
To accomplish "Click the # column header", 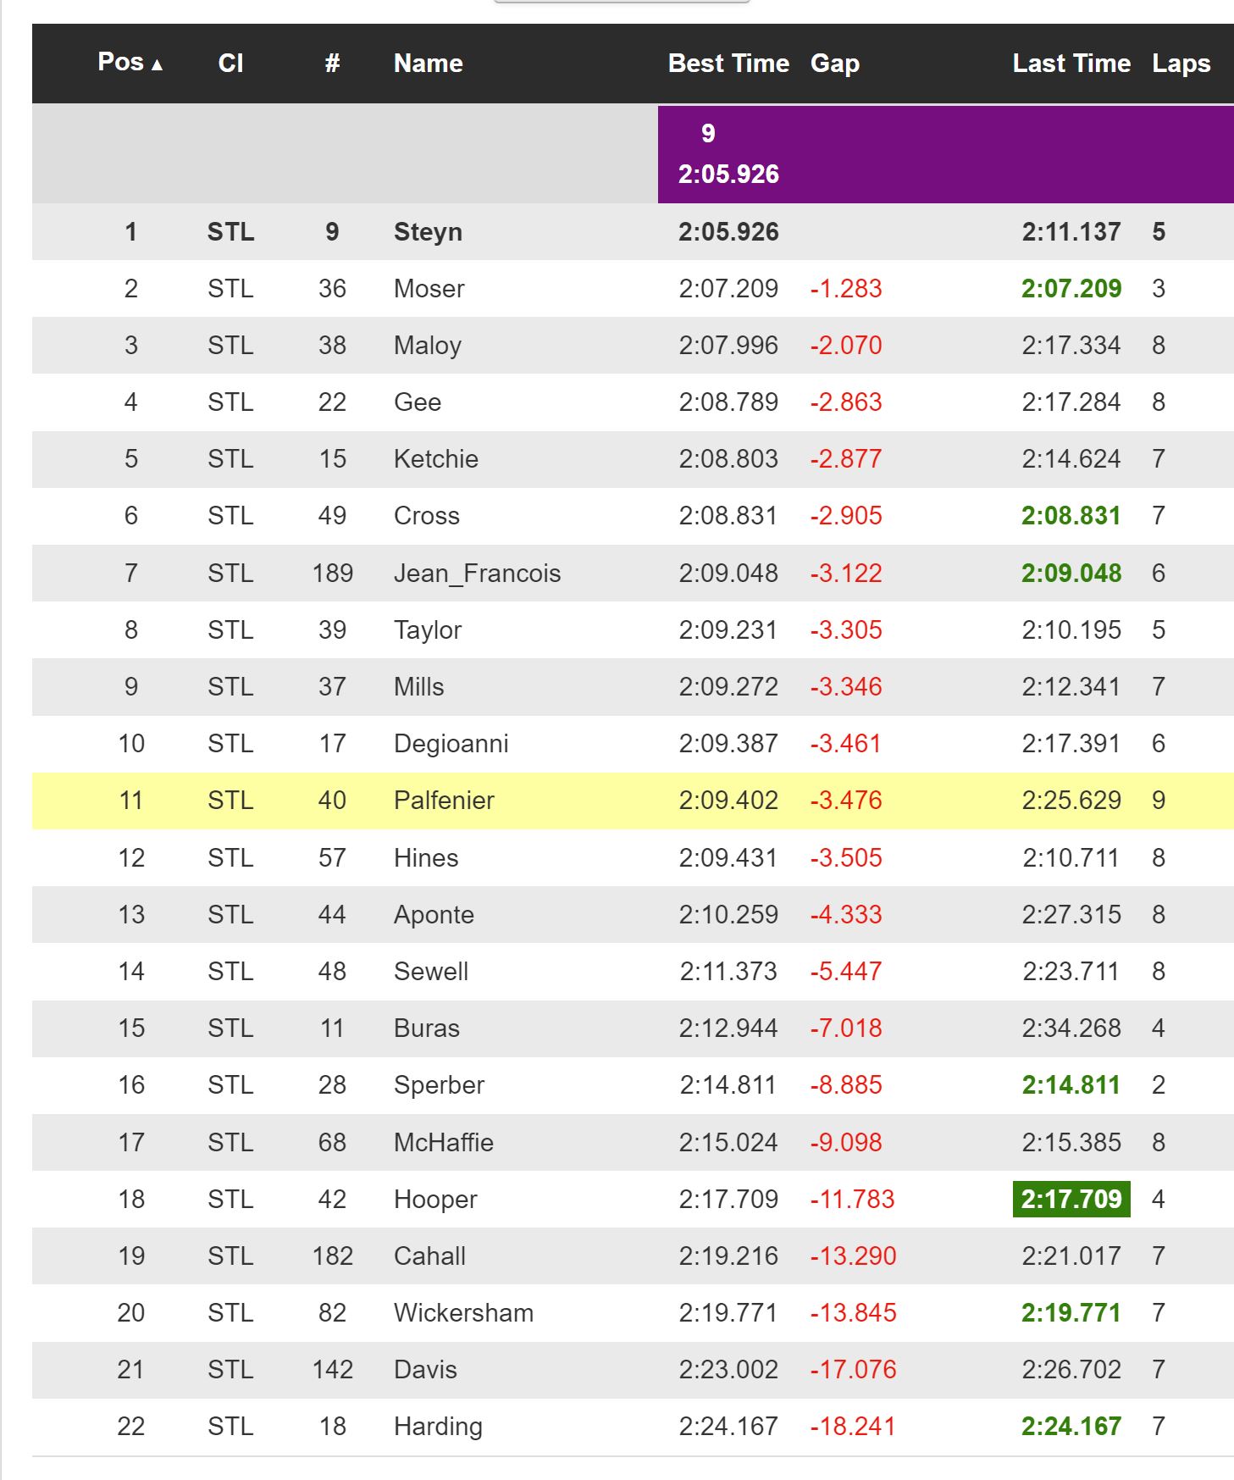I will tap(332, 64).
